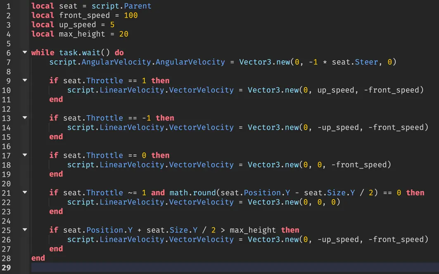Click 'max_height' in the line 25 condition
Image resolution: width=439 pixels, height=274 pixels.
pyautogui.click(x=253, y=230)
